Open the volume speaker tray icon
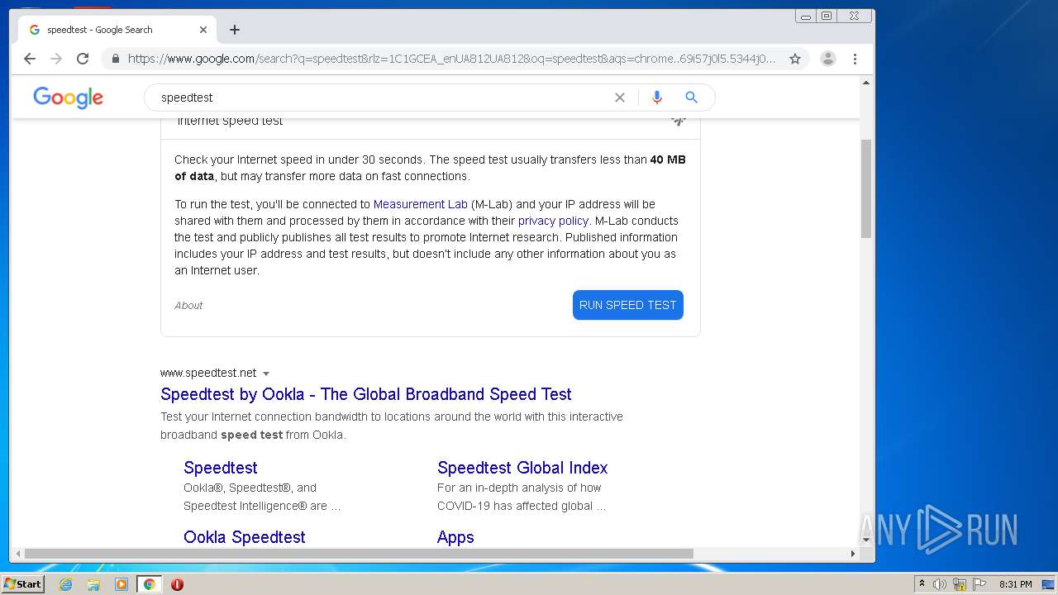The height and width of the screenshot is (595, 1058). (x=940, y=584)
